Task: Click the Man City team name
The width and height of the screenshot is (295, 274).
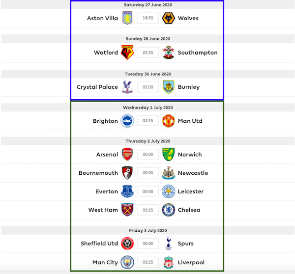Action: coord(105,262)
